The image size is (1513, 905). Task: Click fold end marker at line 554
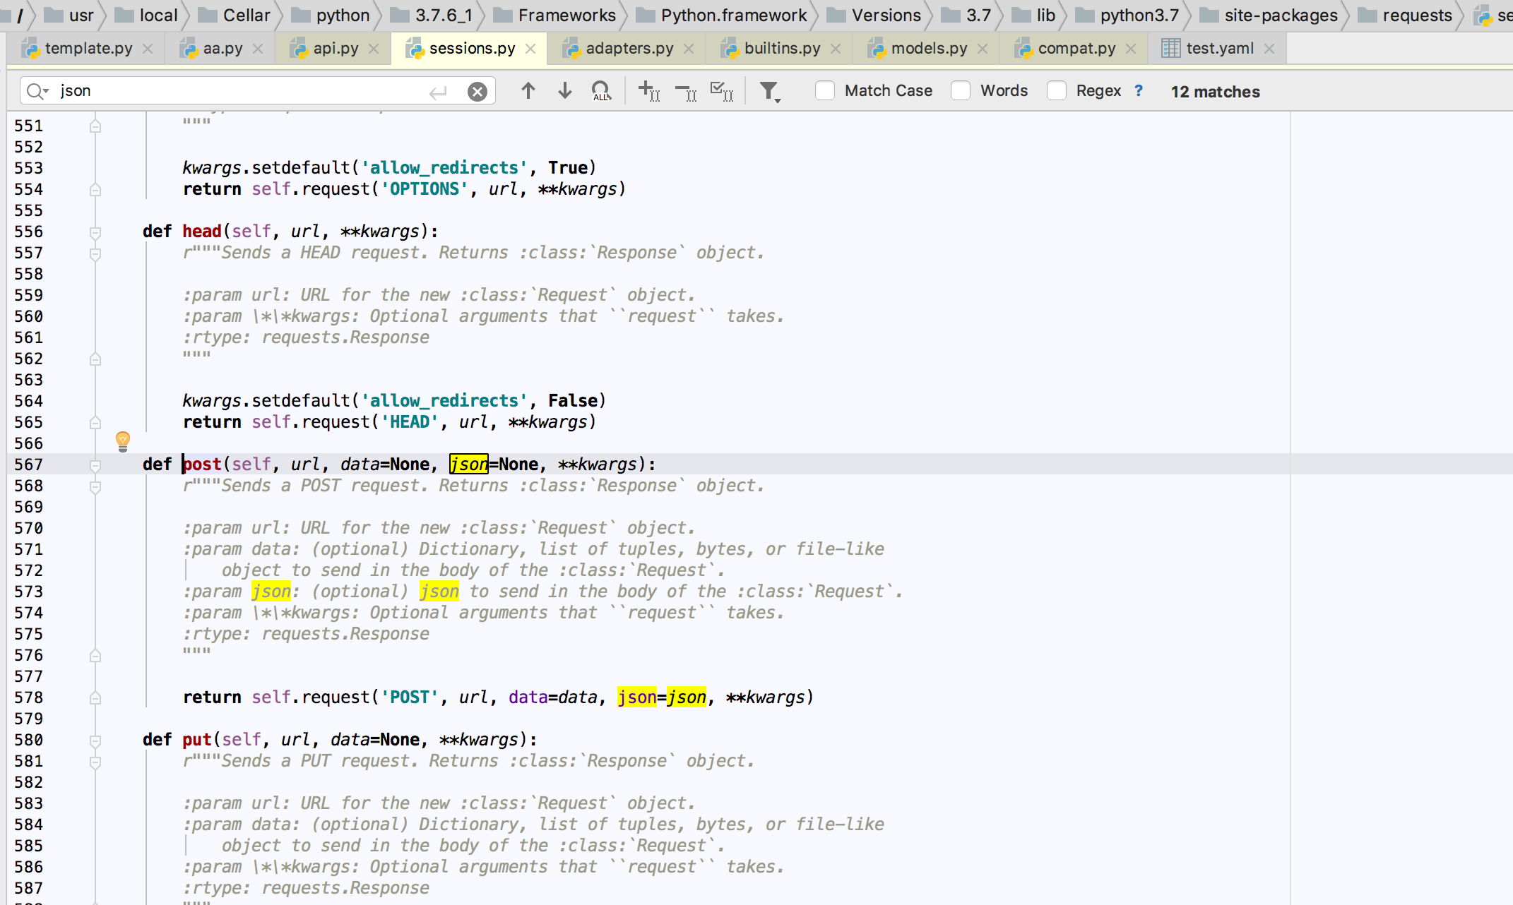[x=95, y=189]
